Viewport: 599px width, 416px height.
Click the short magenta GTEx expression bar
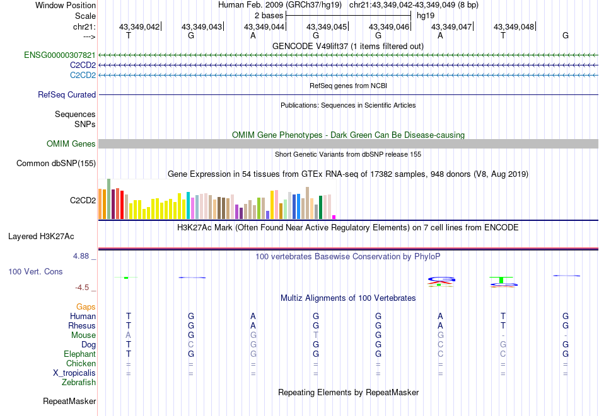click(334, 217)
